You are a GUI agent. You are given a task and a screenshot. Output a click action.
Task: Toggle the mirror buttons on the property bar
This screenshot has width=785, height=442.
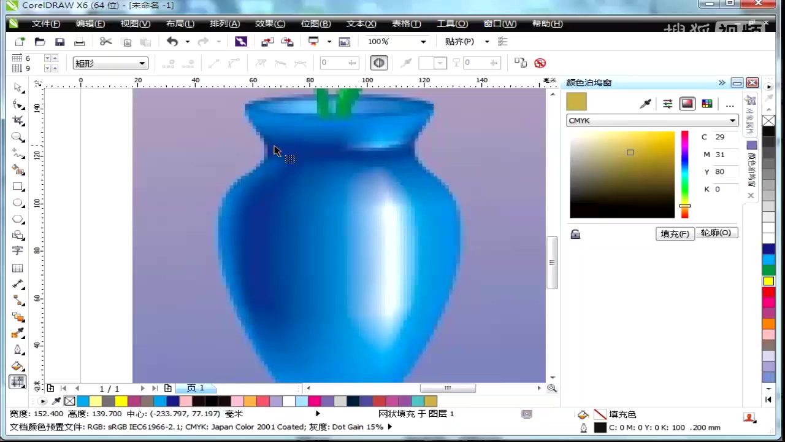pyautogui.click(x=378, y=63)
